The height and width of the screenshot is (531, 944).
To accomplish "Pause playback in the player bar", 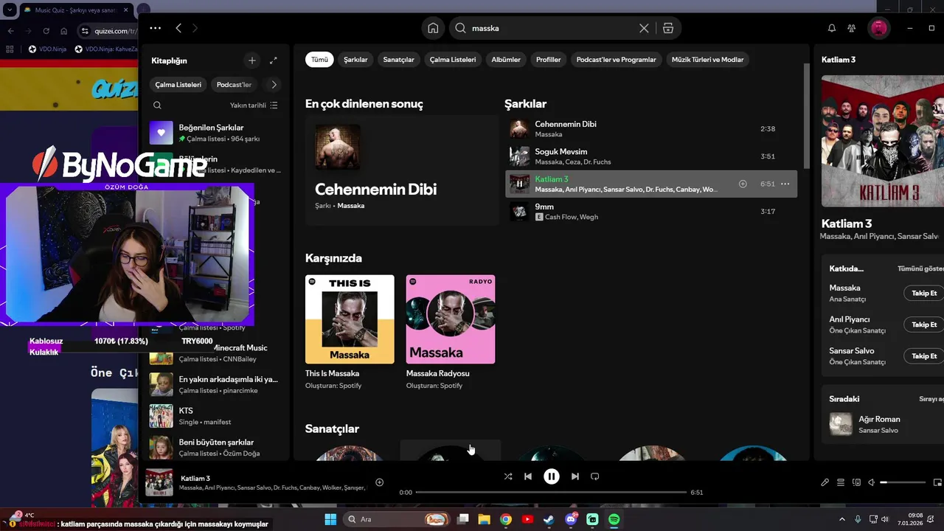I will pyautogui.click(x=552, y=476).
